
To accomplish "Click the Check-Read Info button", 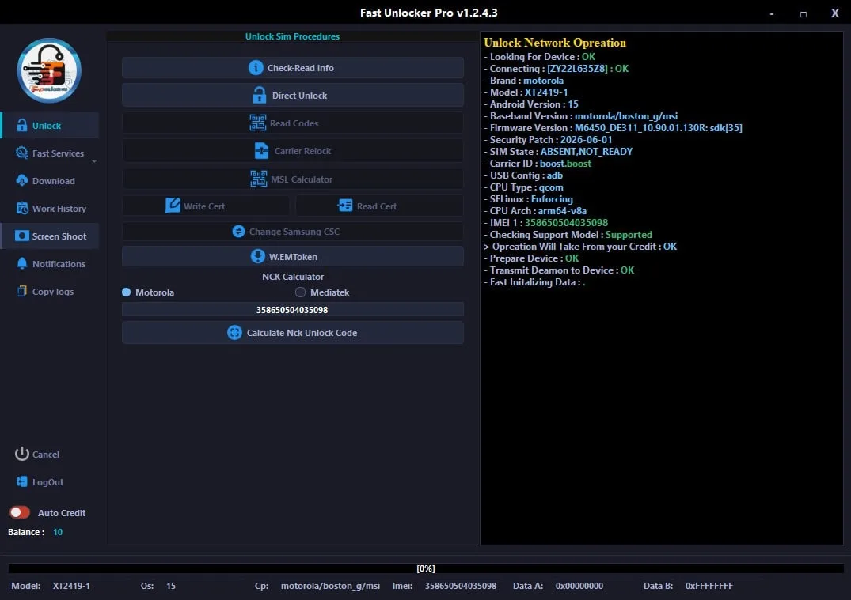I will point(293,68).
